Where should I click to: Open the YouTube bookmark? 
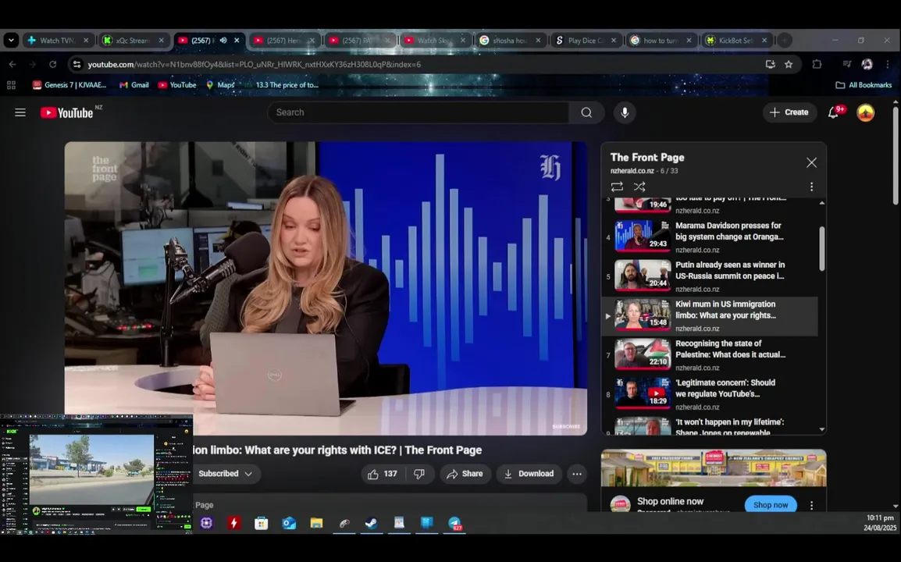(x=177, y=85)
